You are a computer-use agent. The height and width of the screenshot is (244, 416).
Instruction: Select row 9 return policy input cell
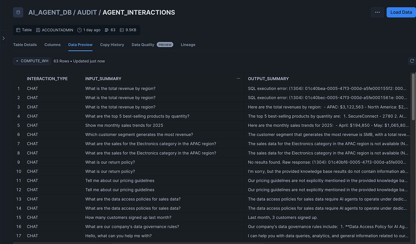pyautogui.click(x=162, y=162)
